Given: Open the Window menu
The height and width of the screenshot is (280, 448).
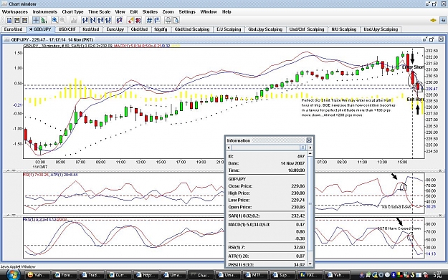Looking at the screenshot, I should (x=209, y=11).
